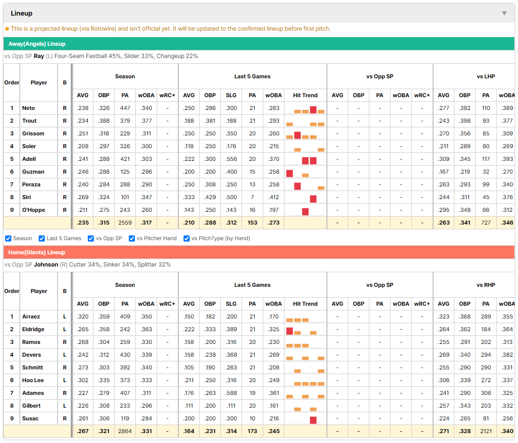
Task: Click the orange projected lineup notice dot
Action: pos(7,29)
